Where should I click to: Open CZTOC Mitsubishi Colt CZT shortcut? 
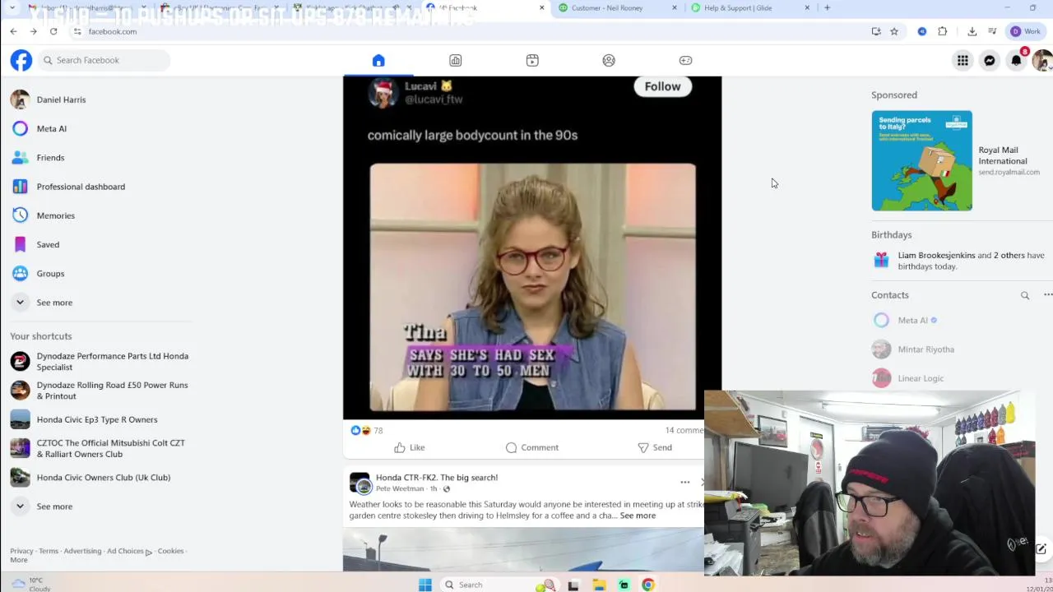[x=99, y=448]
